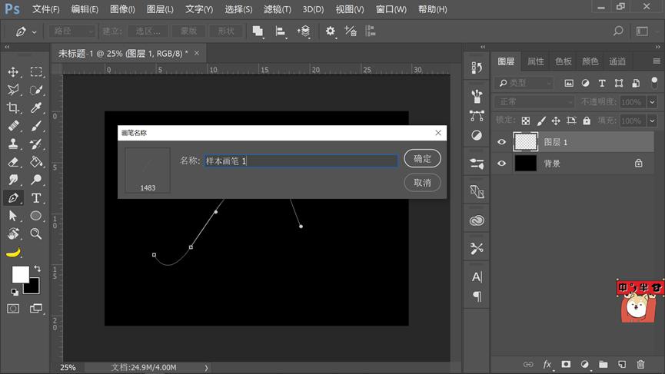Screen dimensions: 665x374
Task: Hide 背景 layer visibility eye
Action: click(x=501, y=163)
